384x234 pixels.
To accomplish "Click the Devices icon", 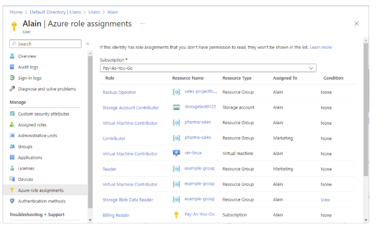I will 12,179.
